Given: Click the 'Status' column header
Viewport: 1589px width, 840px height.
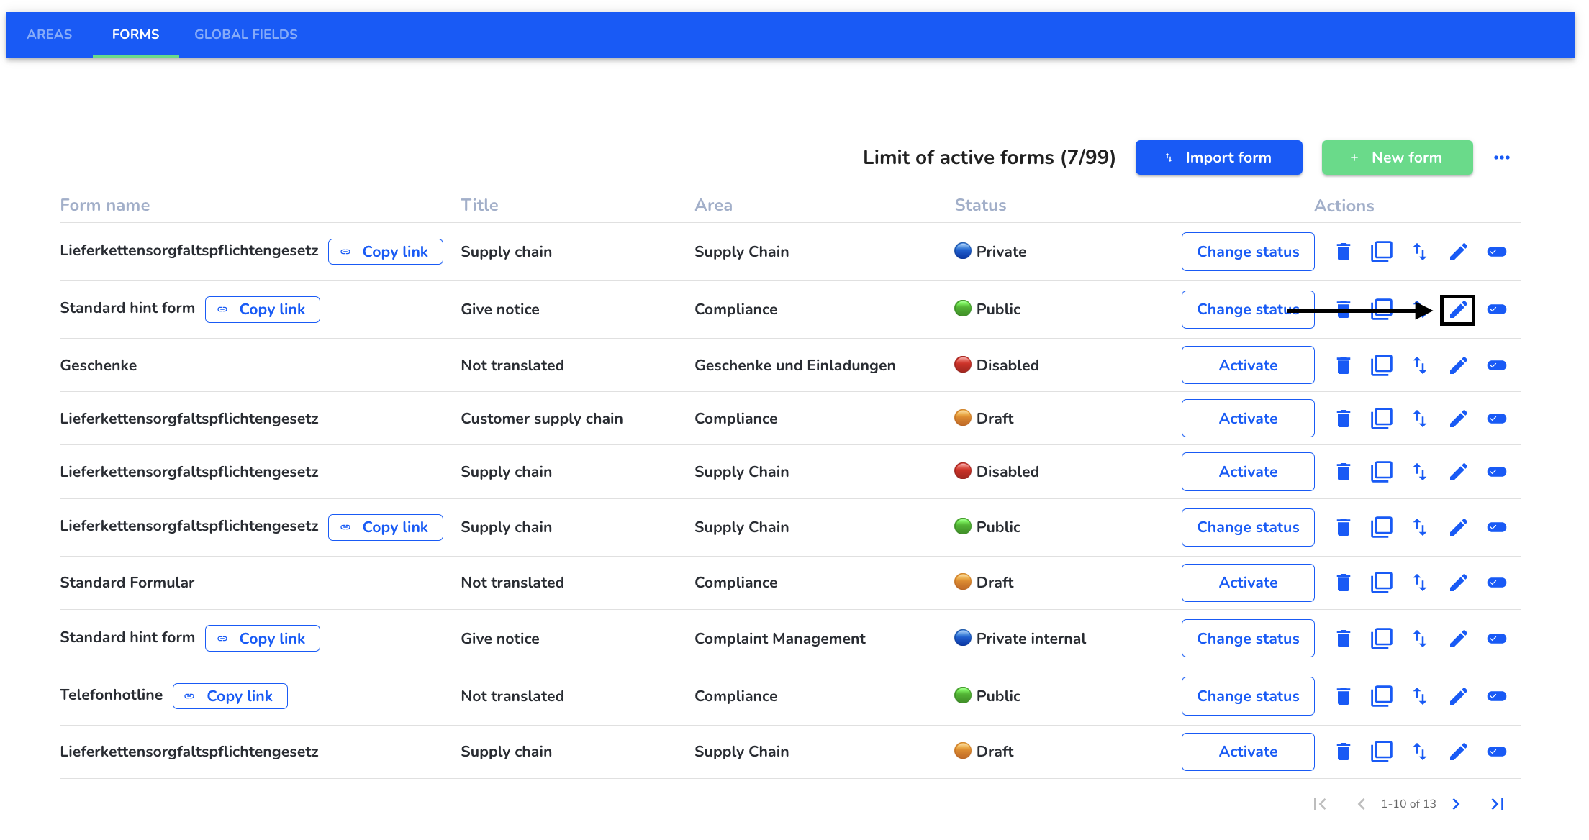Looking at the screenshot, I should pyautogui.click(x=980, y=205).
